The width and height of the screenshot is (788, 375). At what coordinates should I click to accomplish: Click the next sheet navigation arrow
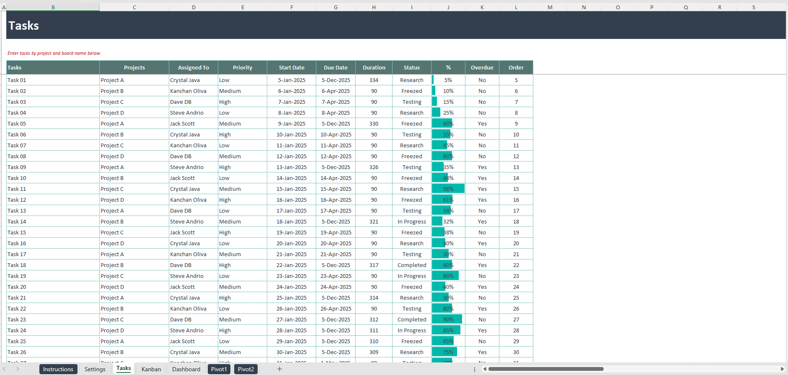pos(18,369)
